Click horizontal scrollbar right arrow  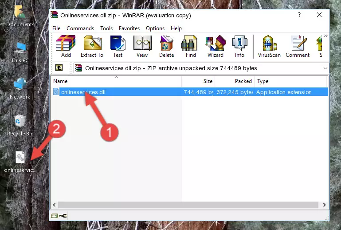coord(324,205)
